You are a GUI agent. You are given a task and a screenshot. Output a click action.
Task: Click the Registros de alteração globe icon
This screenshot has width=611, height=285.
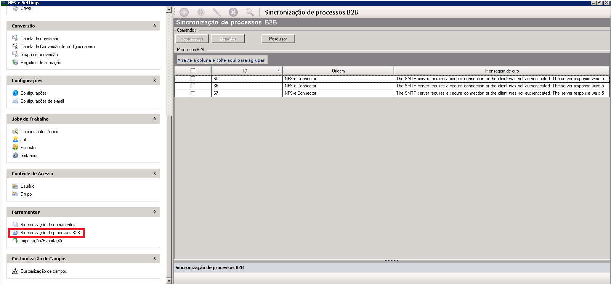tap(15, 62)
